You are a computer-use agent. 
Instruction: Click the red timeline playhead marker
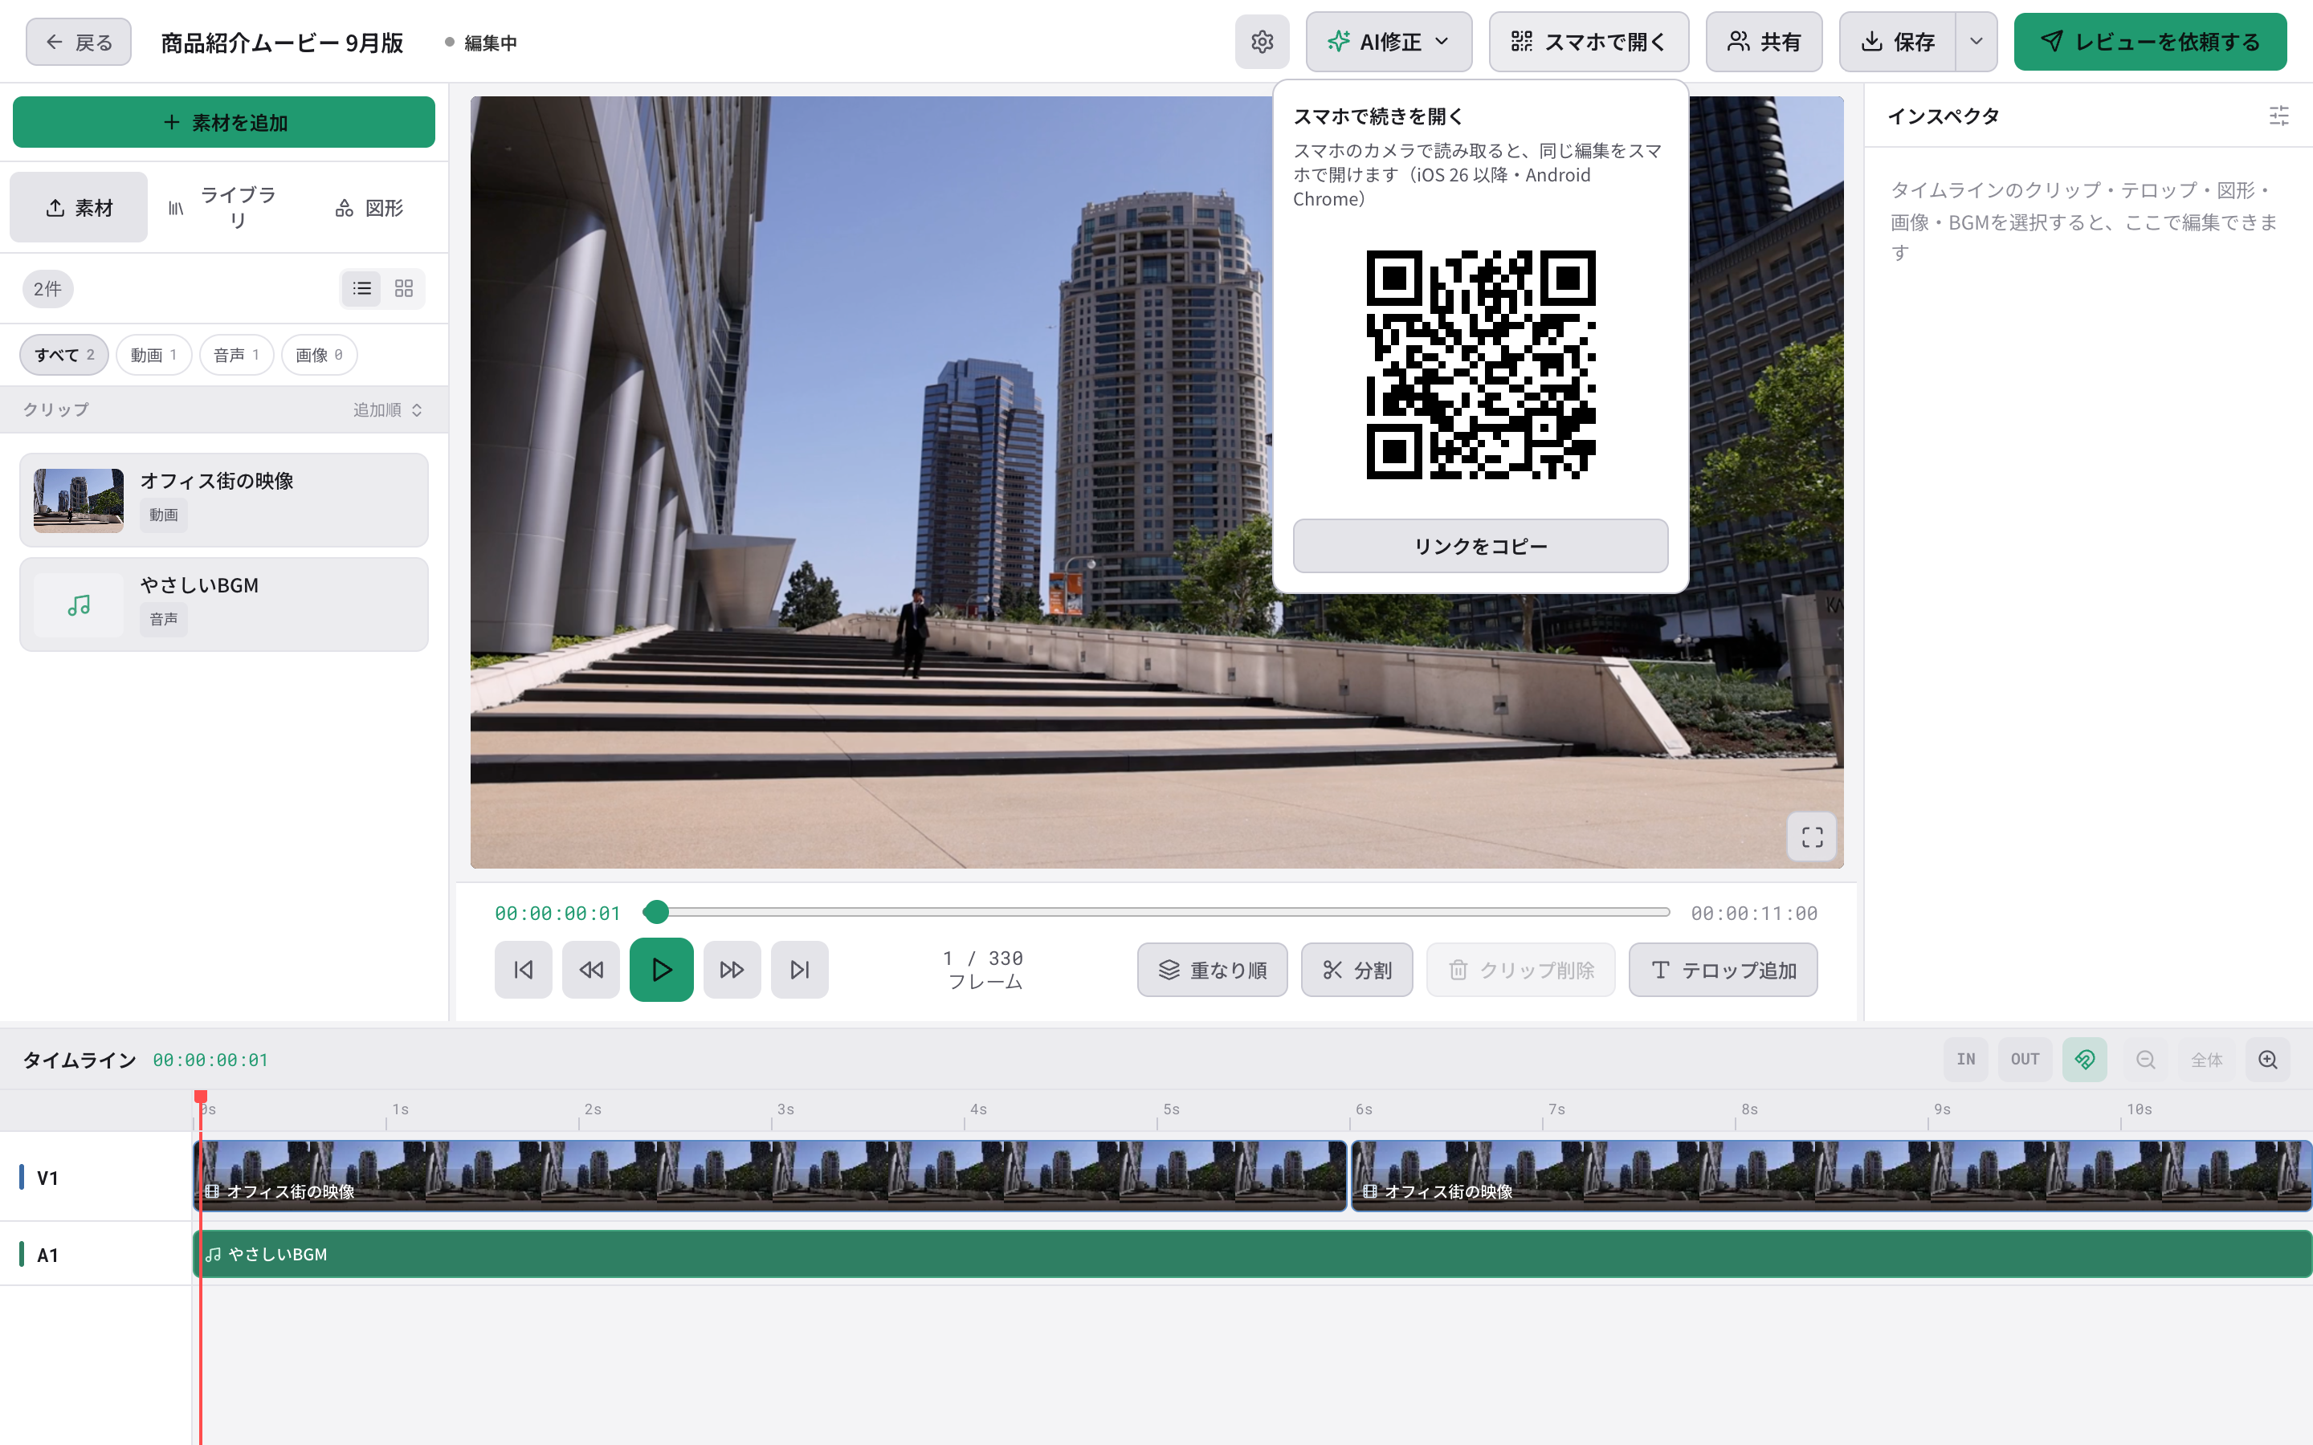click(x=201, y=1097)
